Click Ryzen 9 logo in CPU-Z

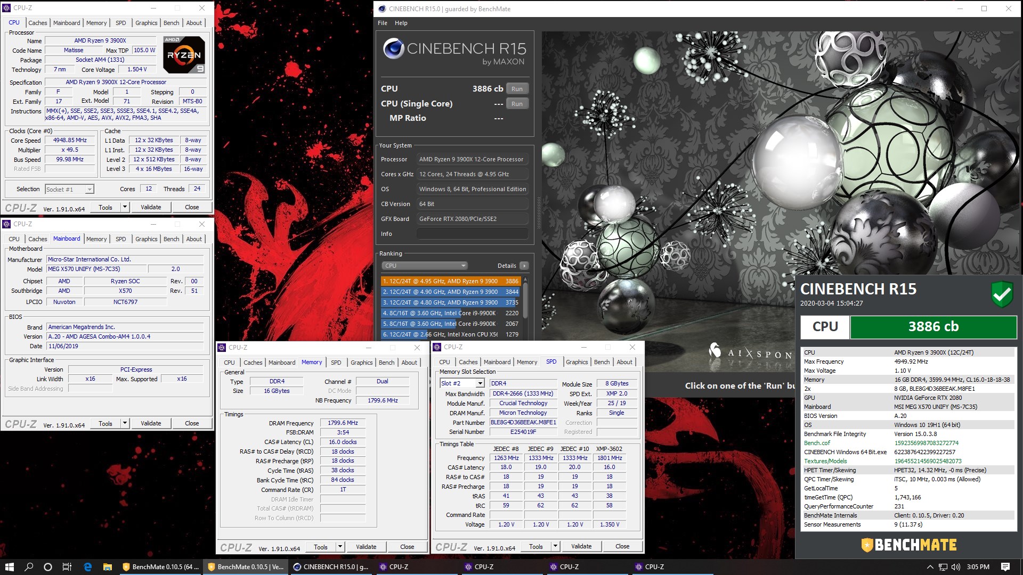183,55
